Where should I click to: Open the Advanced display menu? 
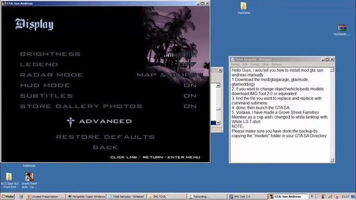(x=106, y=121)
